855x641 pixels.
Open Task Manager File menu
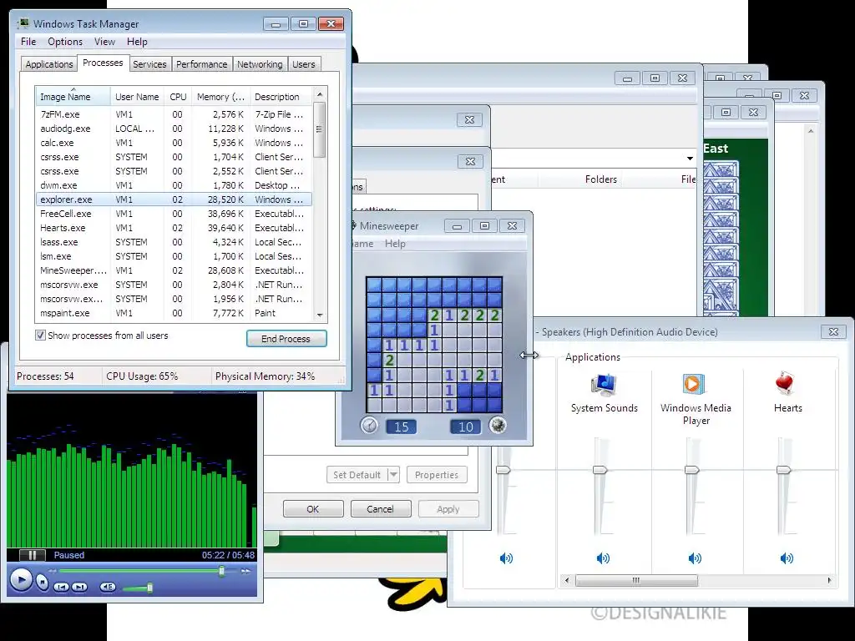click(x=28, y=42)
